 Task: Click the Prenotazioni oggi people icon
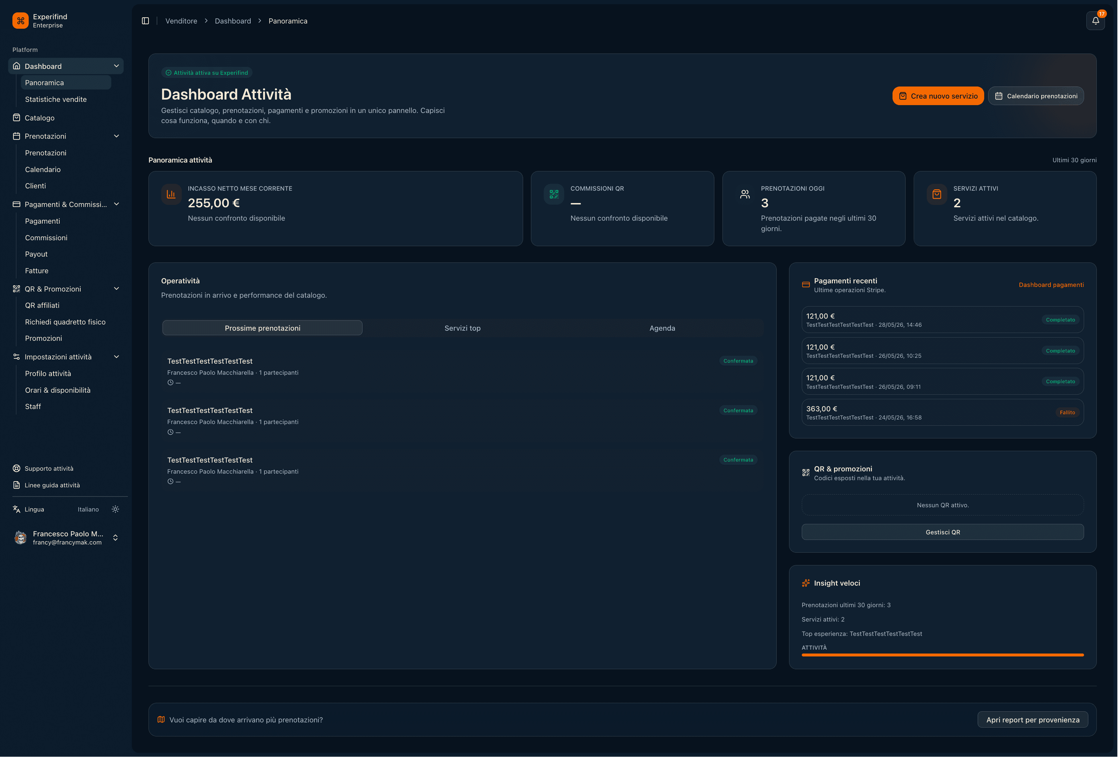tap(745, 195)
